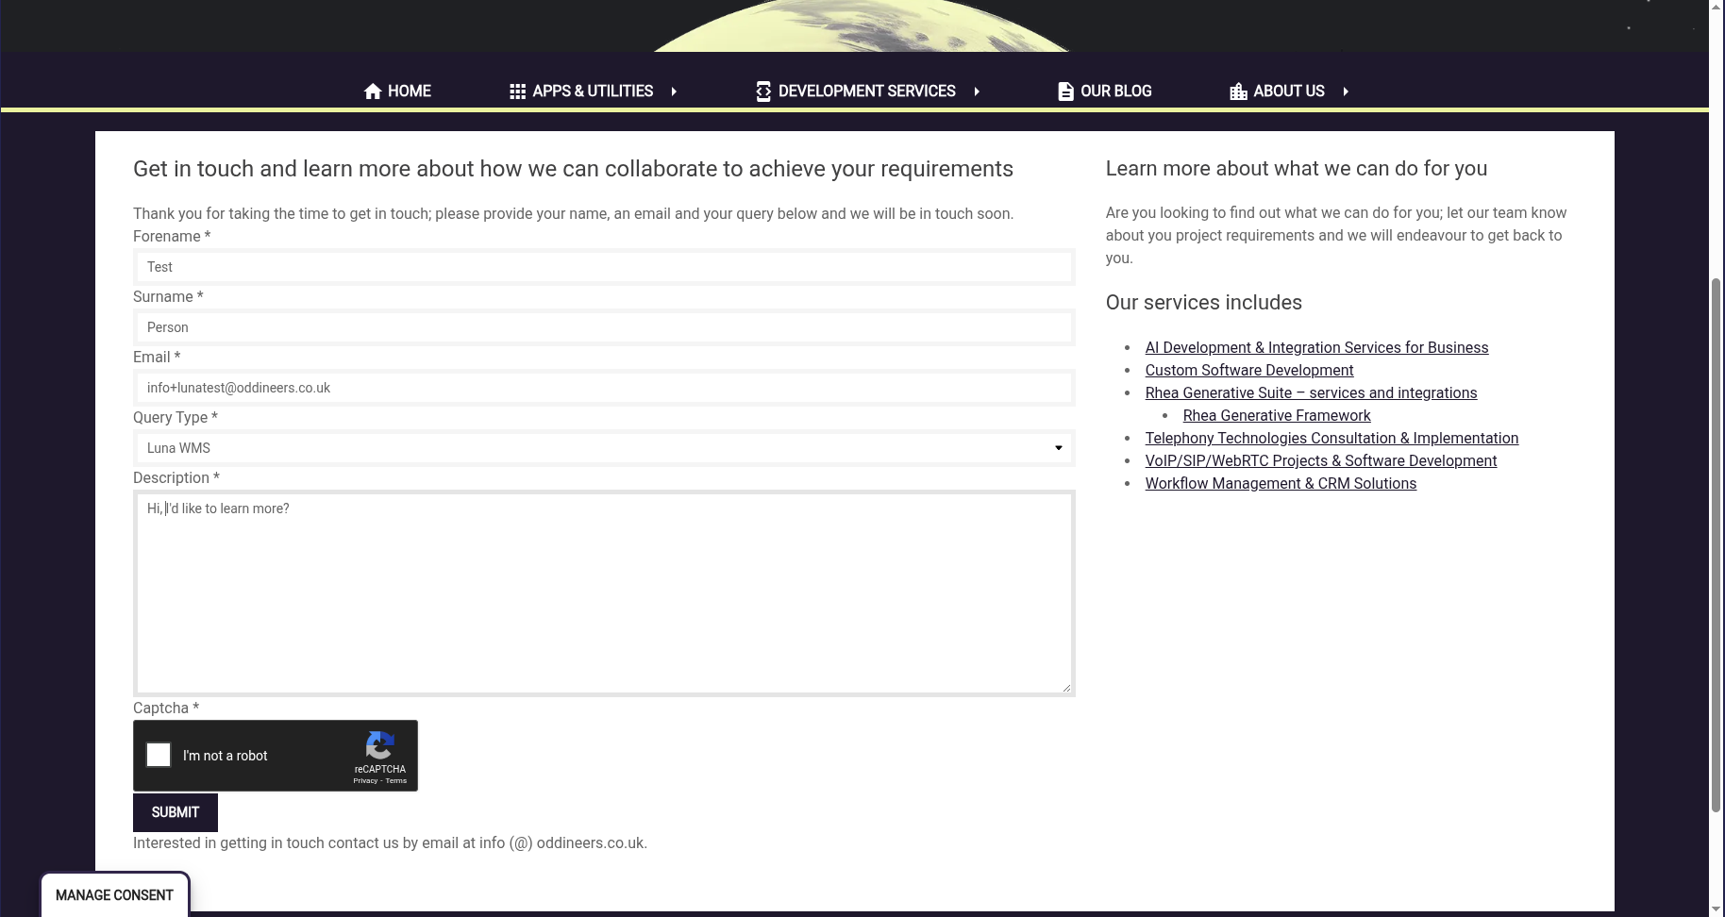The width and height of the screenshot is (1725, 917).
Task: Click inside the Description text area
Action: point(604,593)
